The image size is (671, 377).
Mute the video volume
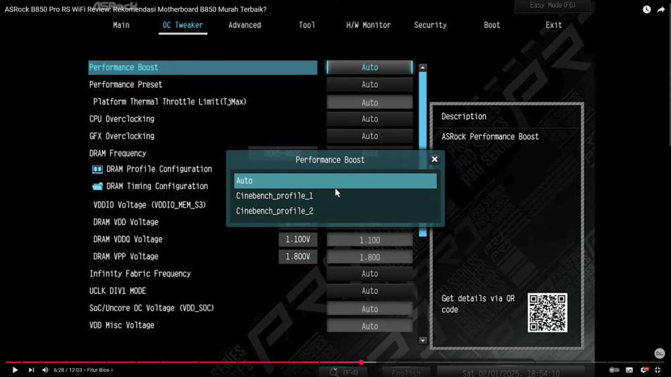coord(45,370)
